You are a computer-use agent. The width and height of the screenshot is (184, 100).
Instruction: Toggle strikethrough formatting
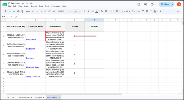click(93, 11)
